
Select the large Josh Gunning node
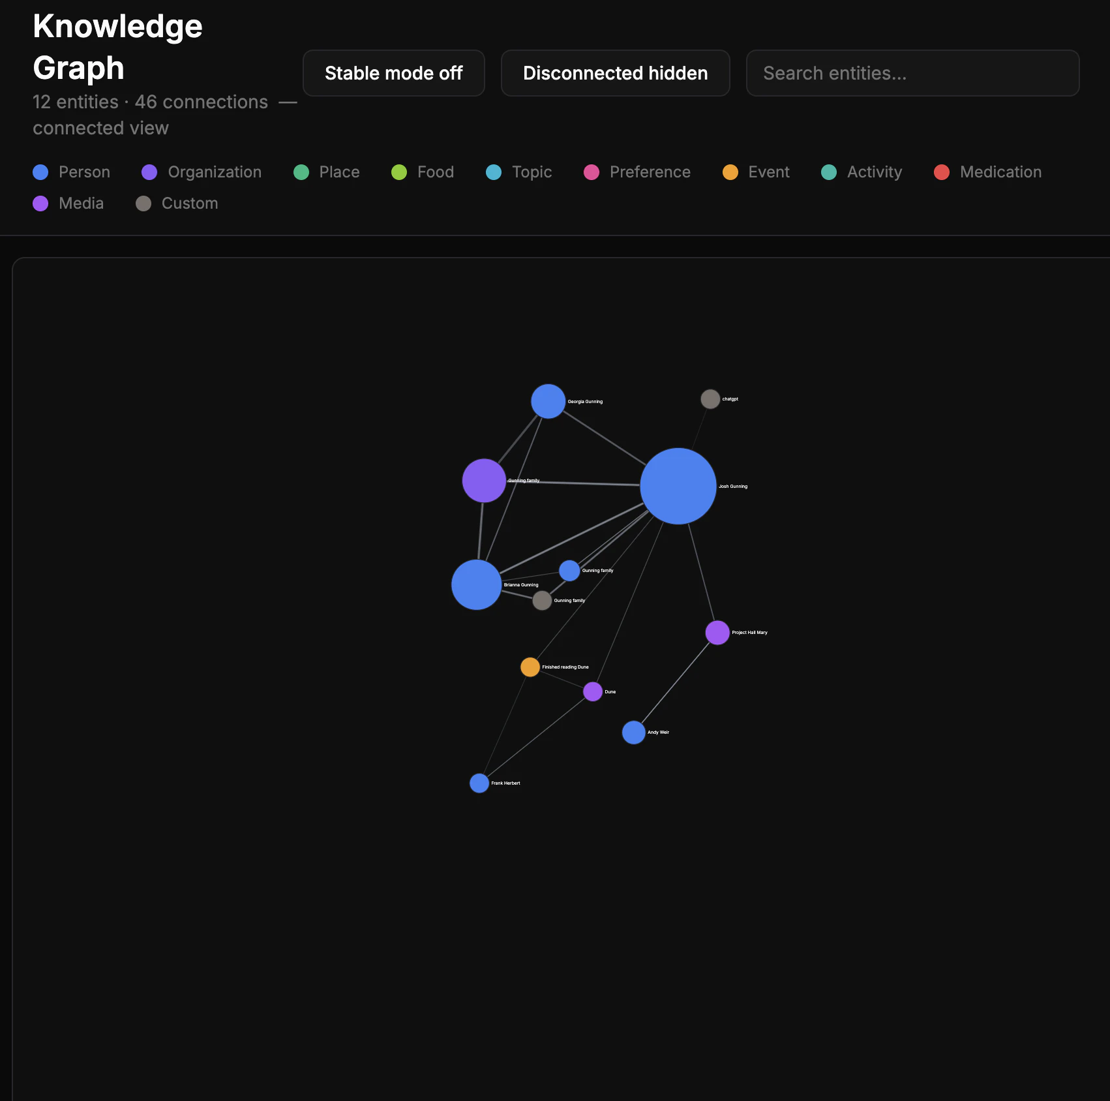(x=678, y=486)
